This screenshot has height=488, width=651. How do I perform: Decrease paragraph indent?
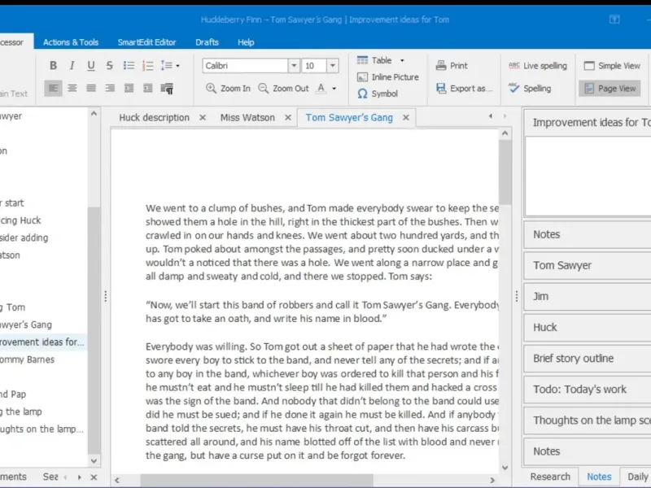129,88
